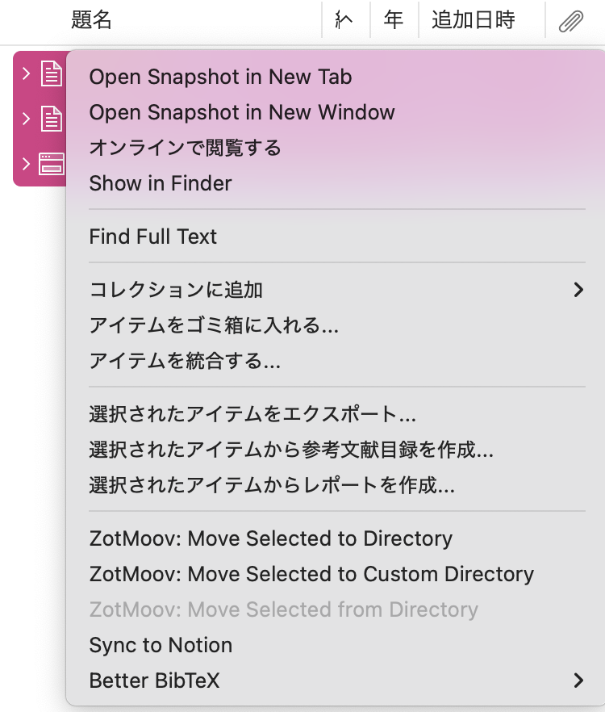The image size is (605, 712).
Task: Select アイテムをゴミ箱に入れる menu entry
Action: [x=214, y=325]
